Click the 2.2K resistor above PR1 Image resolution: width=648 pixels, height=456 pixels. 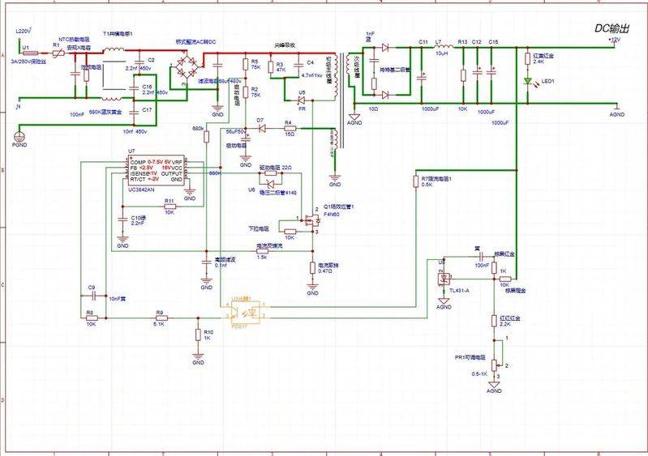494,321
